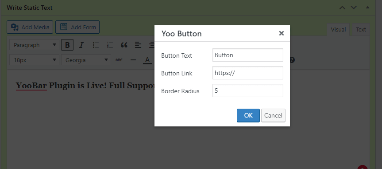Image resolution: width=382 pixels, height=169 pixels.
Task: Open the Georgia font family dropdown
Action: [x=86, y=60]
